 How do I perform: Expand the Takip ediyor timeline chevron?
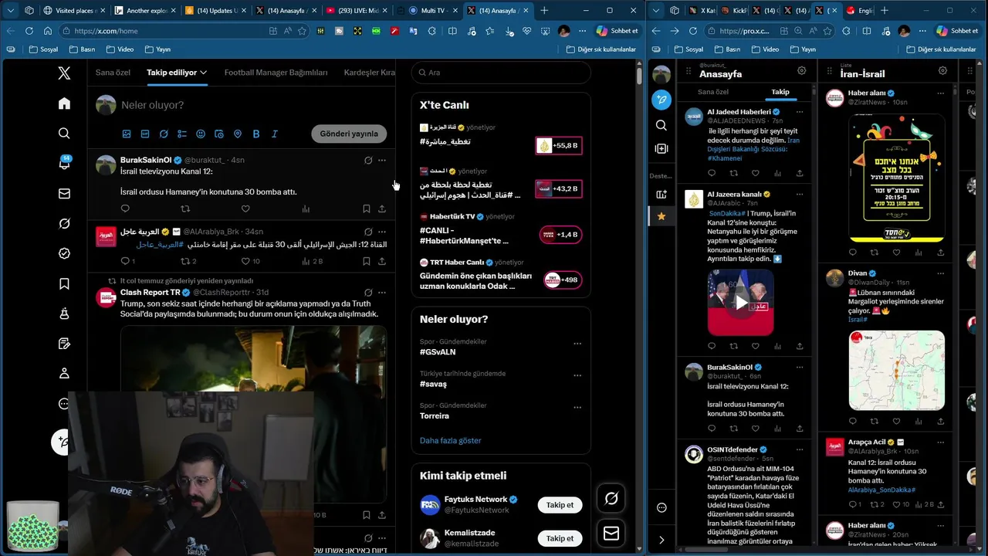point(203,73)
